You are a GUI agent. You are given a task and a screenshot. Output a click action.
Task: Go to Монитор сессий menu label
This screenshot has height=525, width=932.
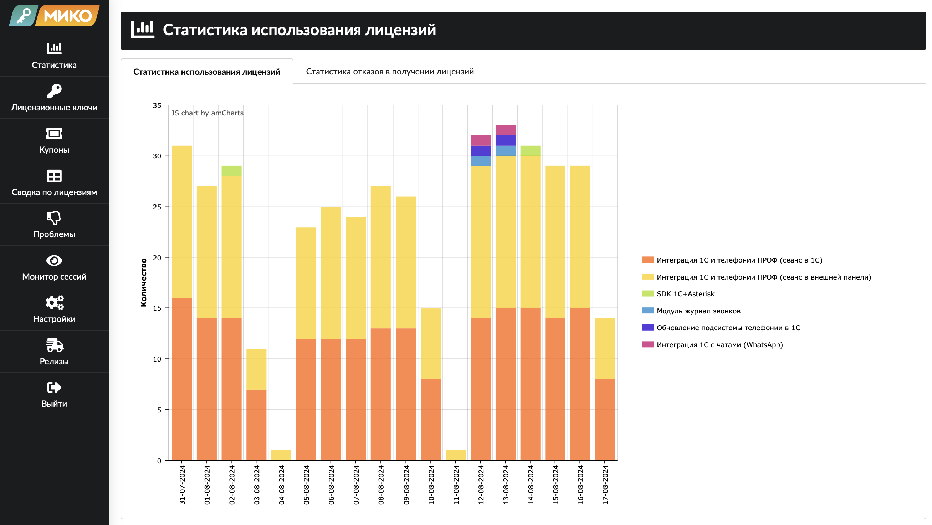pos(54,276)
